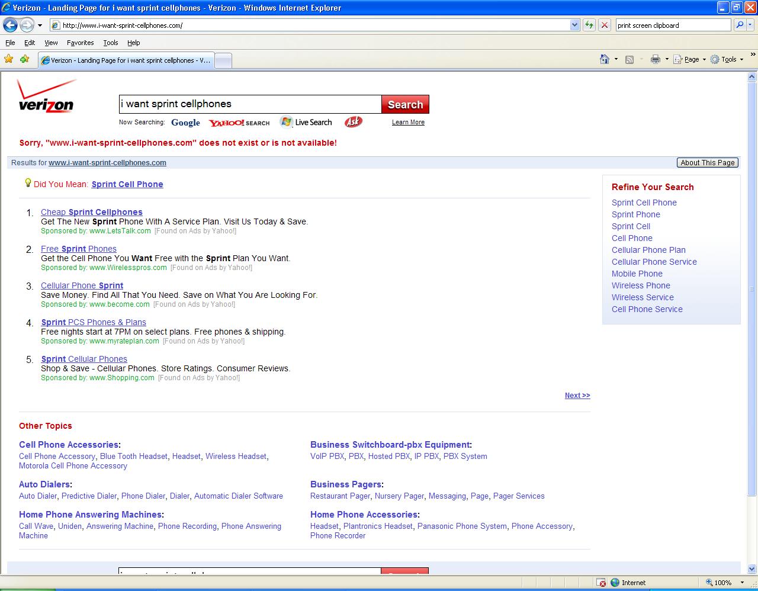758x591 pixels.
Task: Click the RSS Feeds icon
Action: point(629,59)
